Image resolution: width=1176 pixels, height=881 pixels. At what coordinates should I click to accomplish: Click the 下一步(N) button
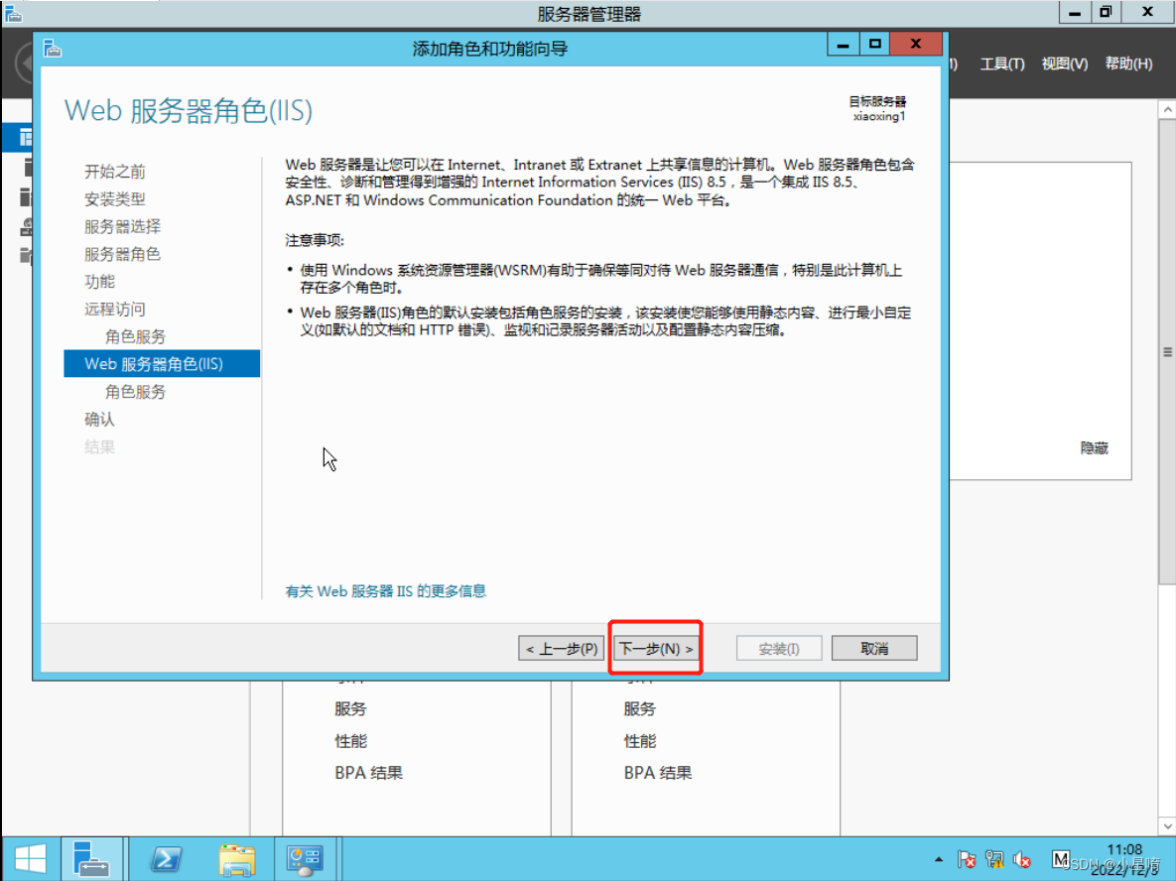tap(656, 649)
